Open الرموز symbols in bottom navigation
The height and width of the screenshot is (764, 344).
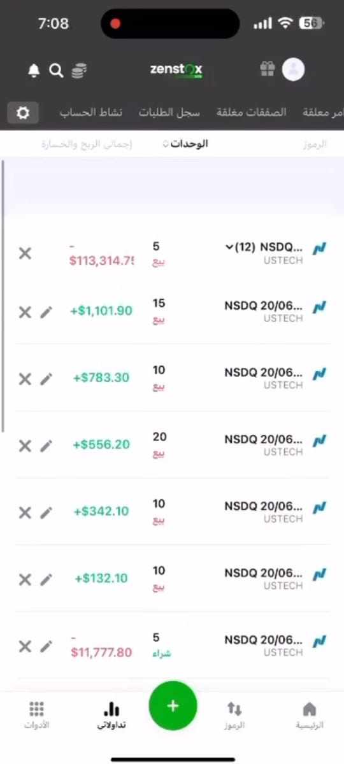[234, 715]
